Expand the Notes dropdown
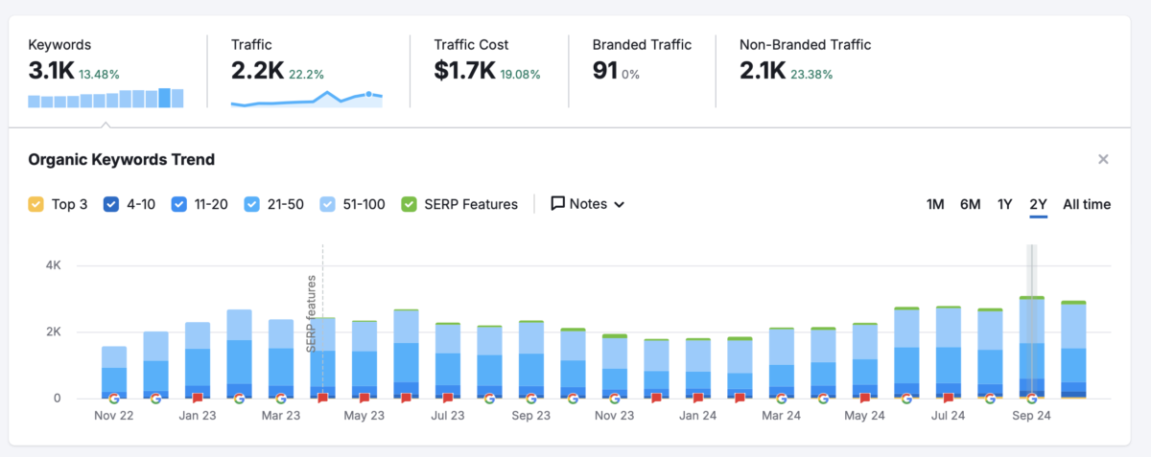This screenshot has width=1151, height=457. [x=588, y=204]
